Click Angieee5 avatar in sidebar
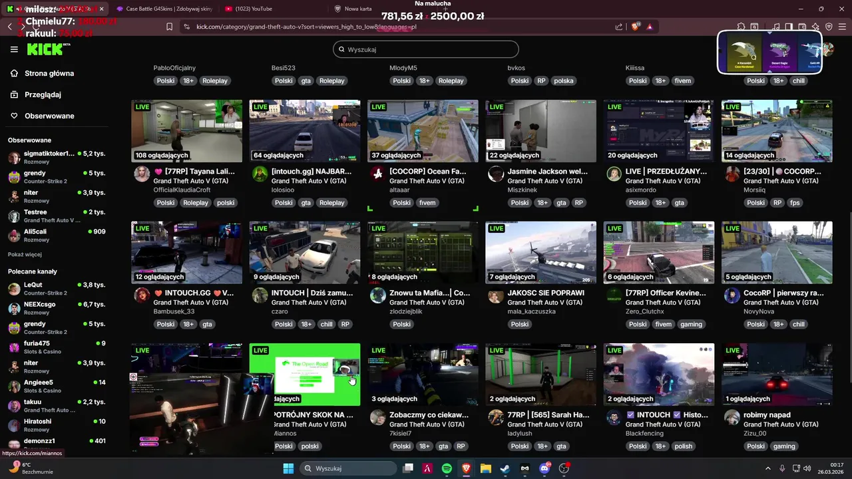This screenshot has width=852, height=479. (14, 387)
